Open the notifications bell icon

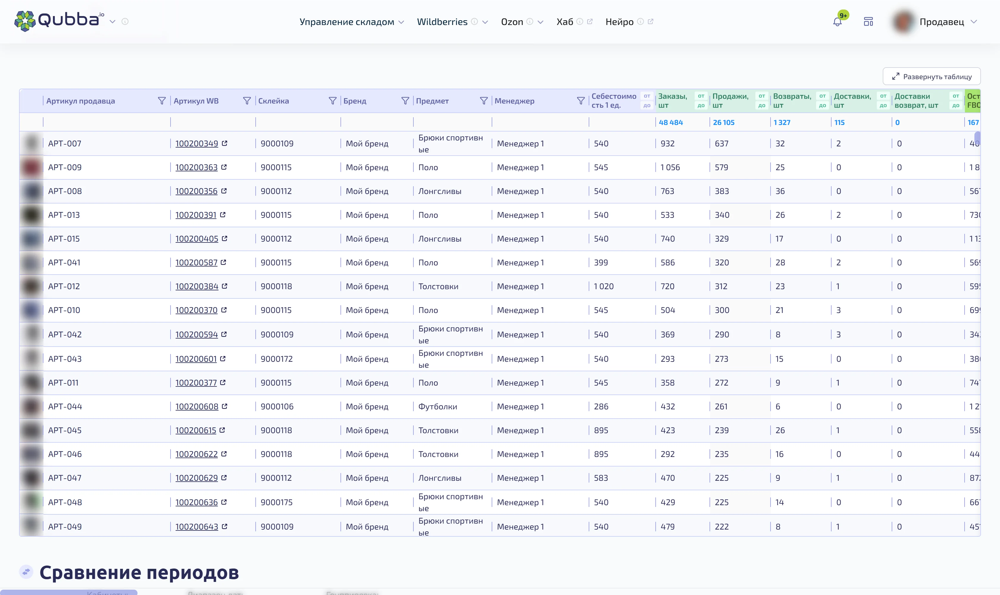[x=837, y=22]
